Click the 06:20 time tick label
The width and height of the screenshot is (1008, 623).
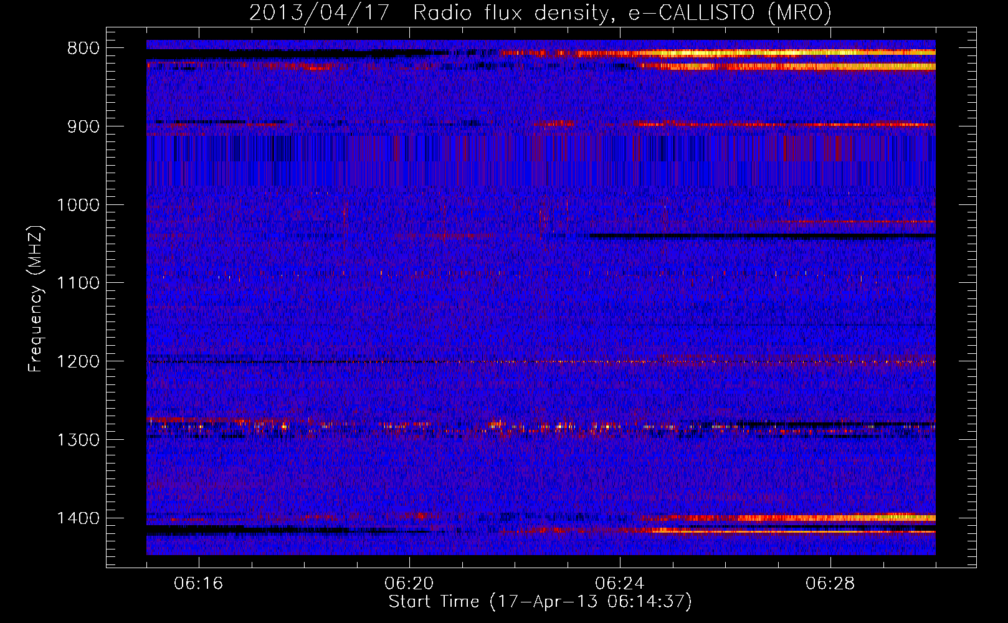[x=409, y=584]
